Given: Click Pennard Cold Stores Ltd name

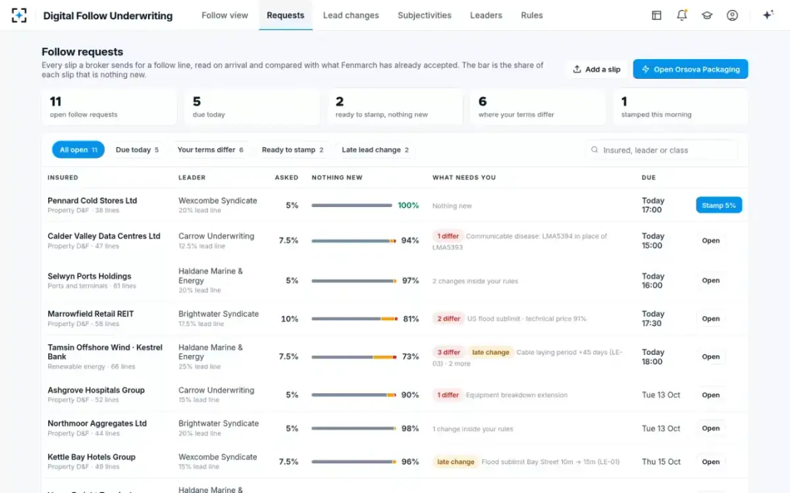Looking at the screenshot, I should tap(92, 200).
